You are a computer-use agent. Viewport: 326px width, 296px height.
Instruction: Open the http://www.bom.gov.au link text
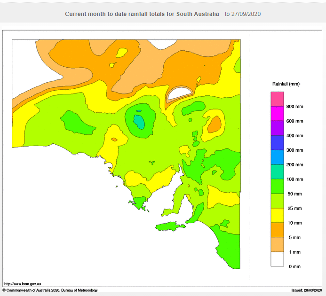[23, 284]
